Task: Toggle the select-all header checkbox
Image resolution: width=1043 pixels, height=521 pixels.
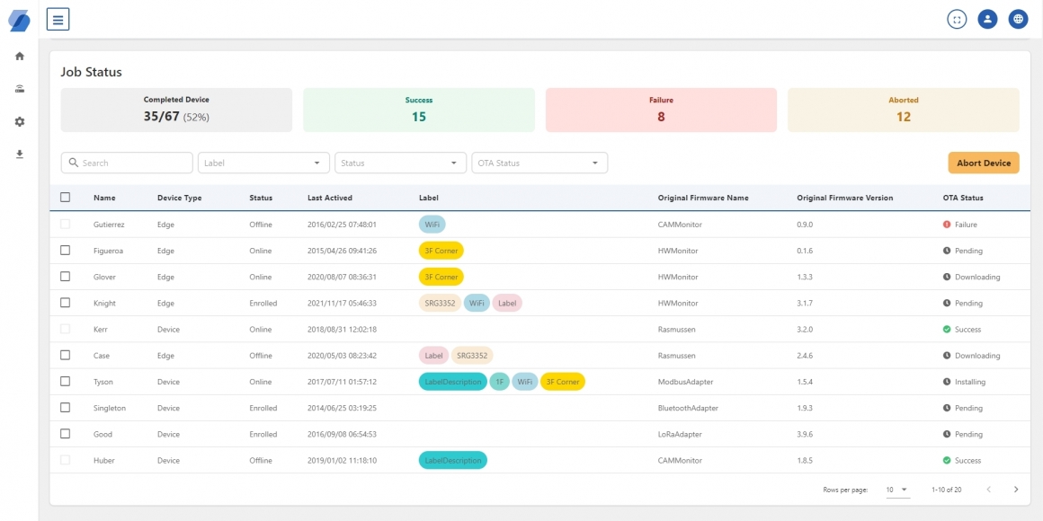Action: 65,198
